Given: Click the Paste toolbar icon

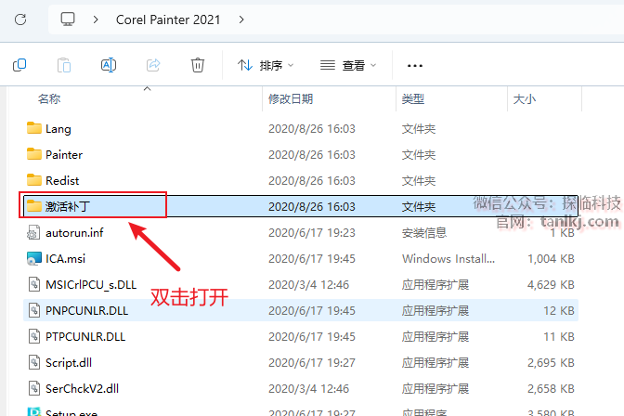Looking at the screenshot, I should (64, 65).
